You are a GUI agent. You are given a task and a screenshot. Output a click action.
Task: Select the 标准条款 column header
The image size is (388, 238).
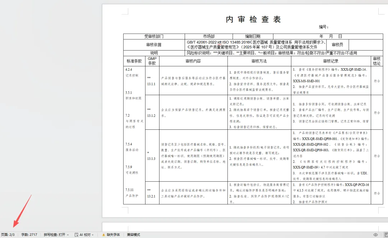point(134,61)
